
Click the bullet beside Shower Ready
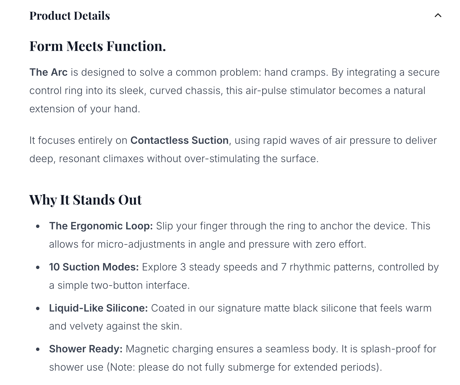[38, 349]
